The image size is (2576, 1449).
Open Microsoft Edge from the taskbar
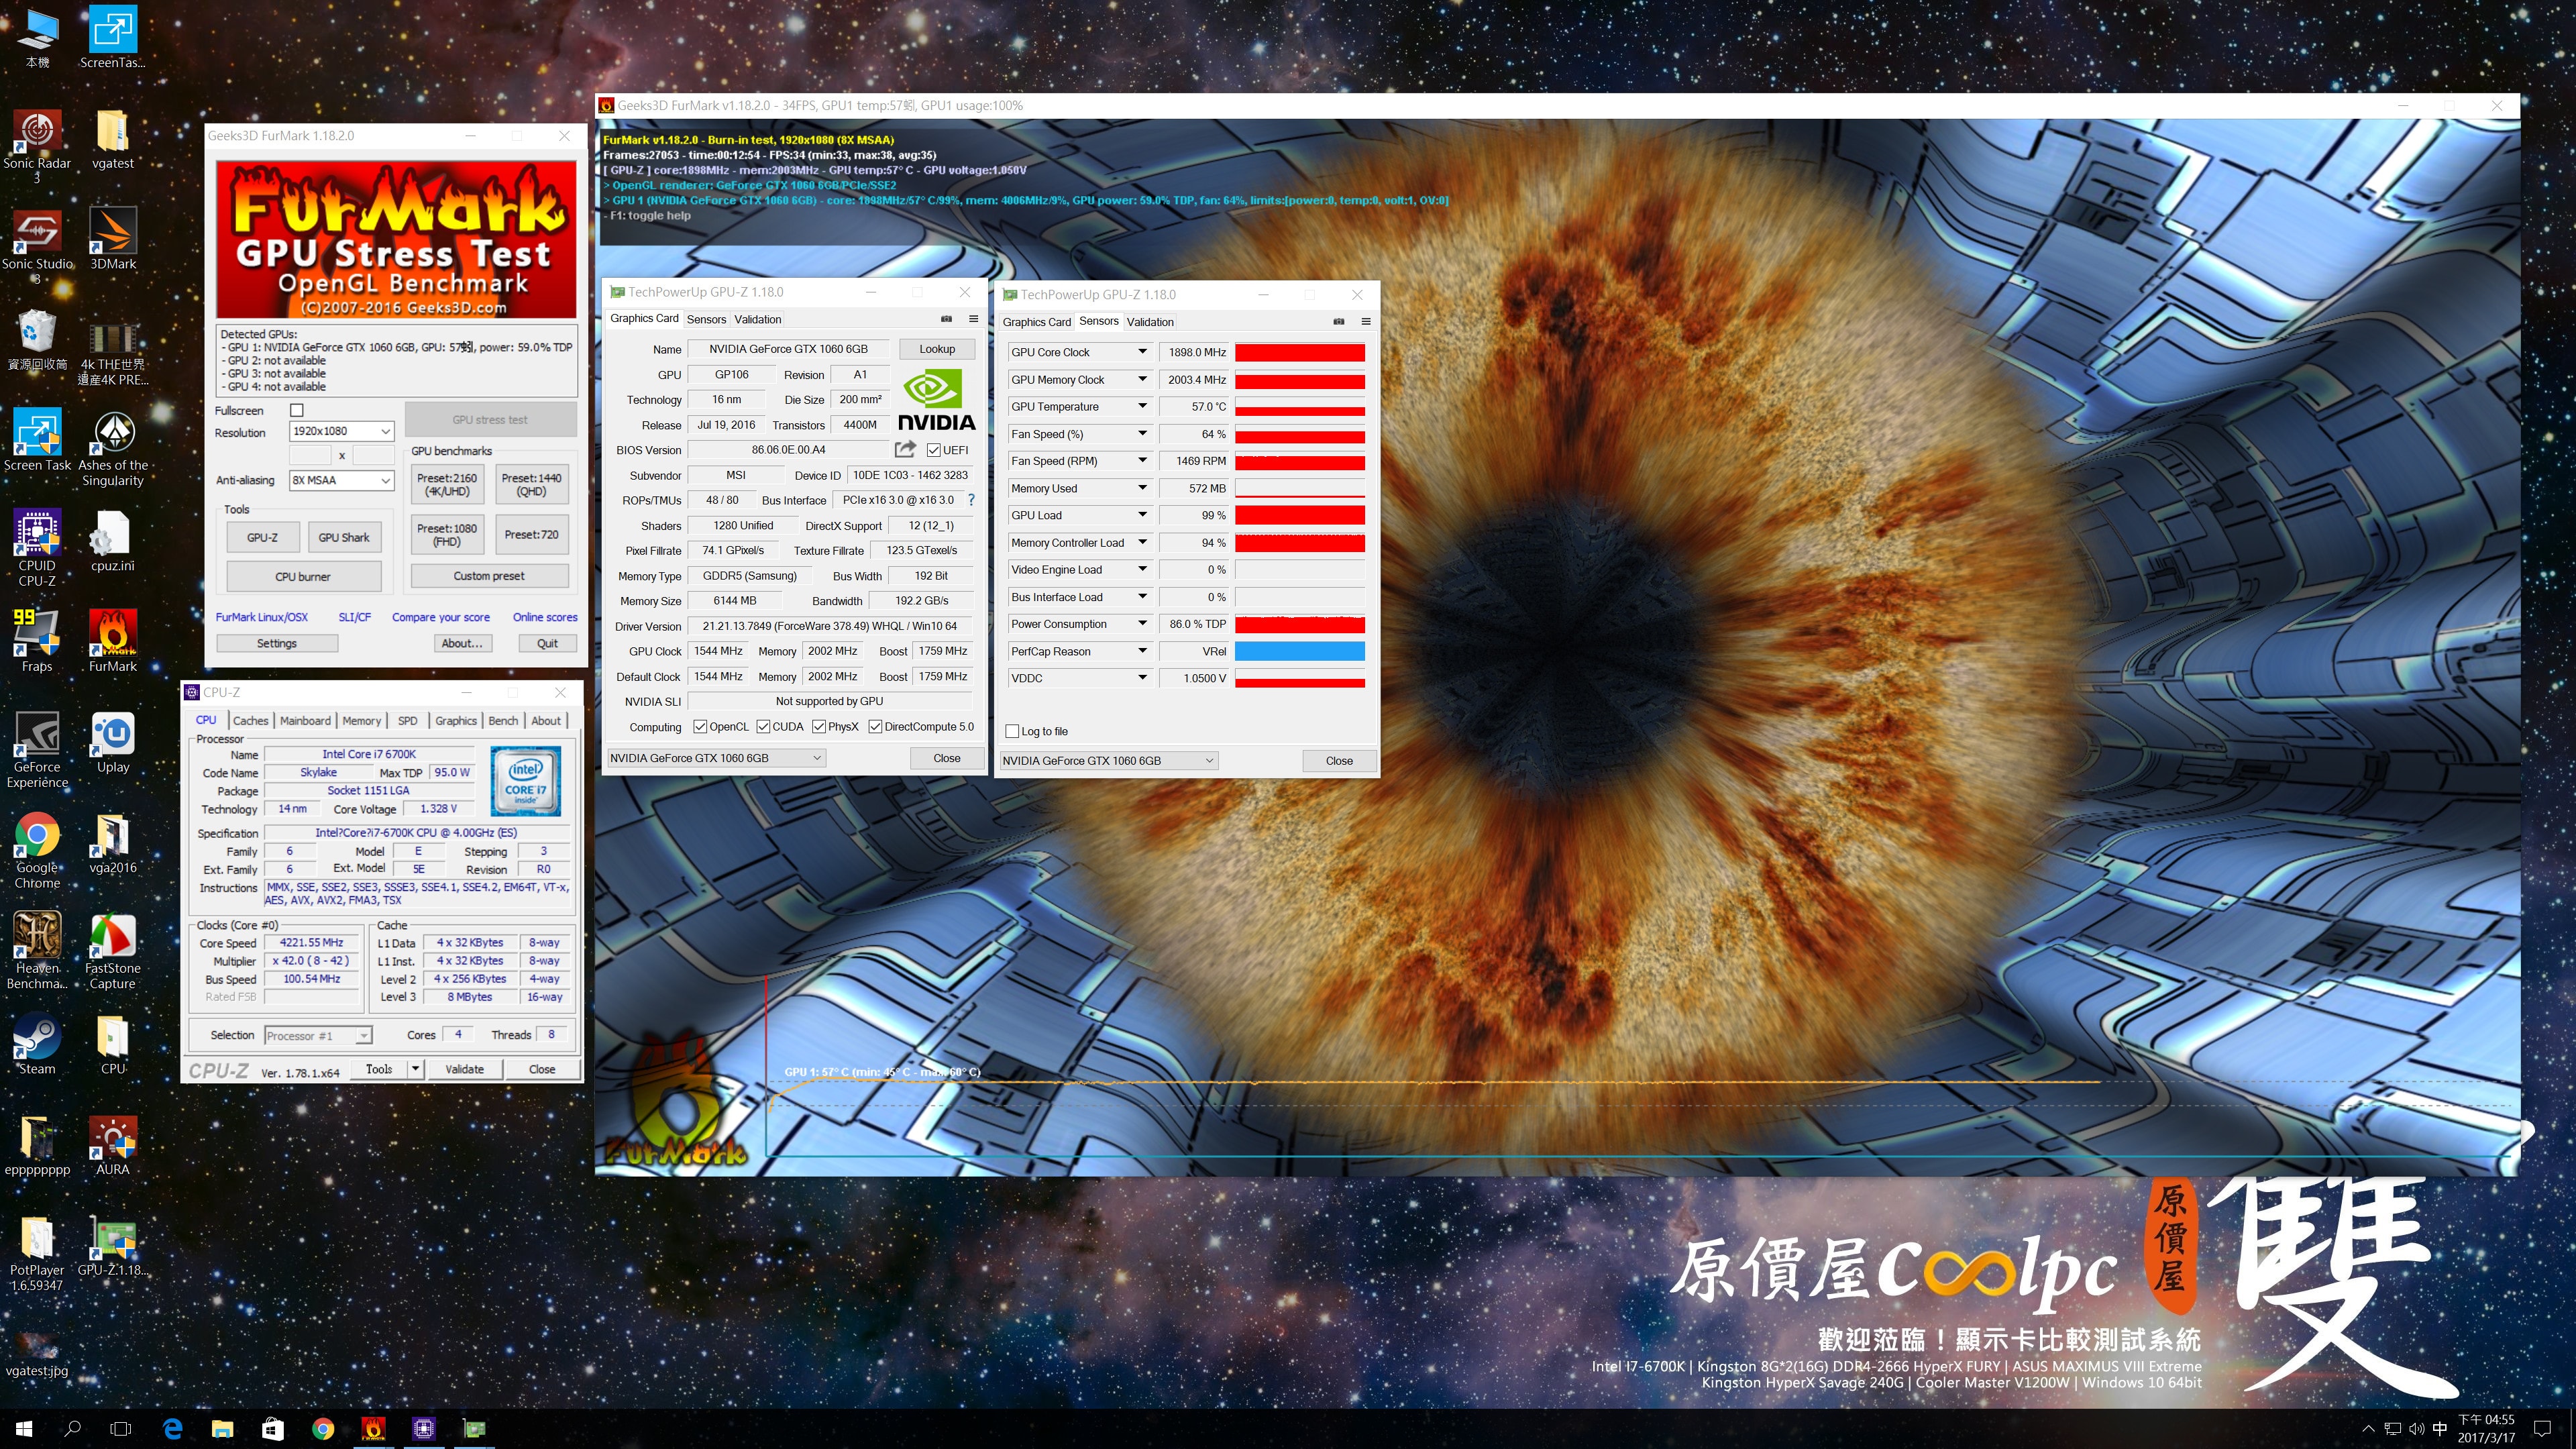point(172,1429)
